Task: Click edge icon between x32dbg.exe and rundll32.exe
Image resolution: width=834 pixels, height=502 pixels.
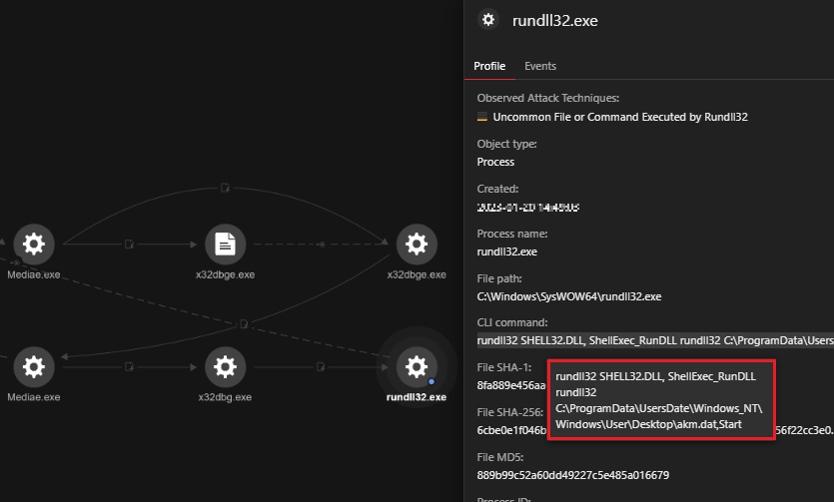Action: pos(321,366)
